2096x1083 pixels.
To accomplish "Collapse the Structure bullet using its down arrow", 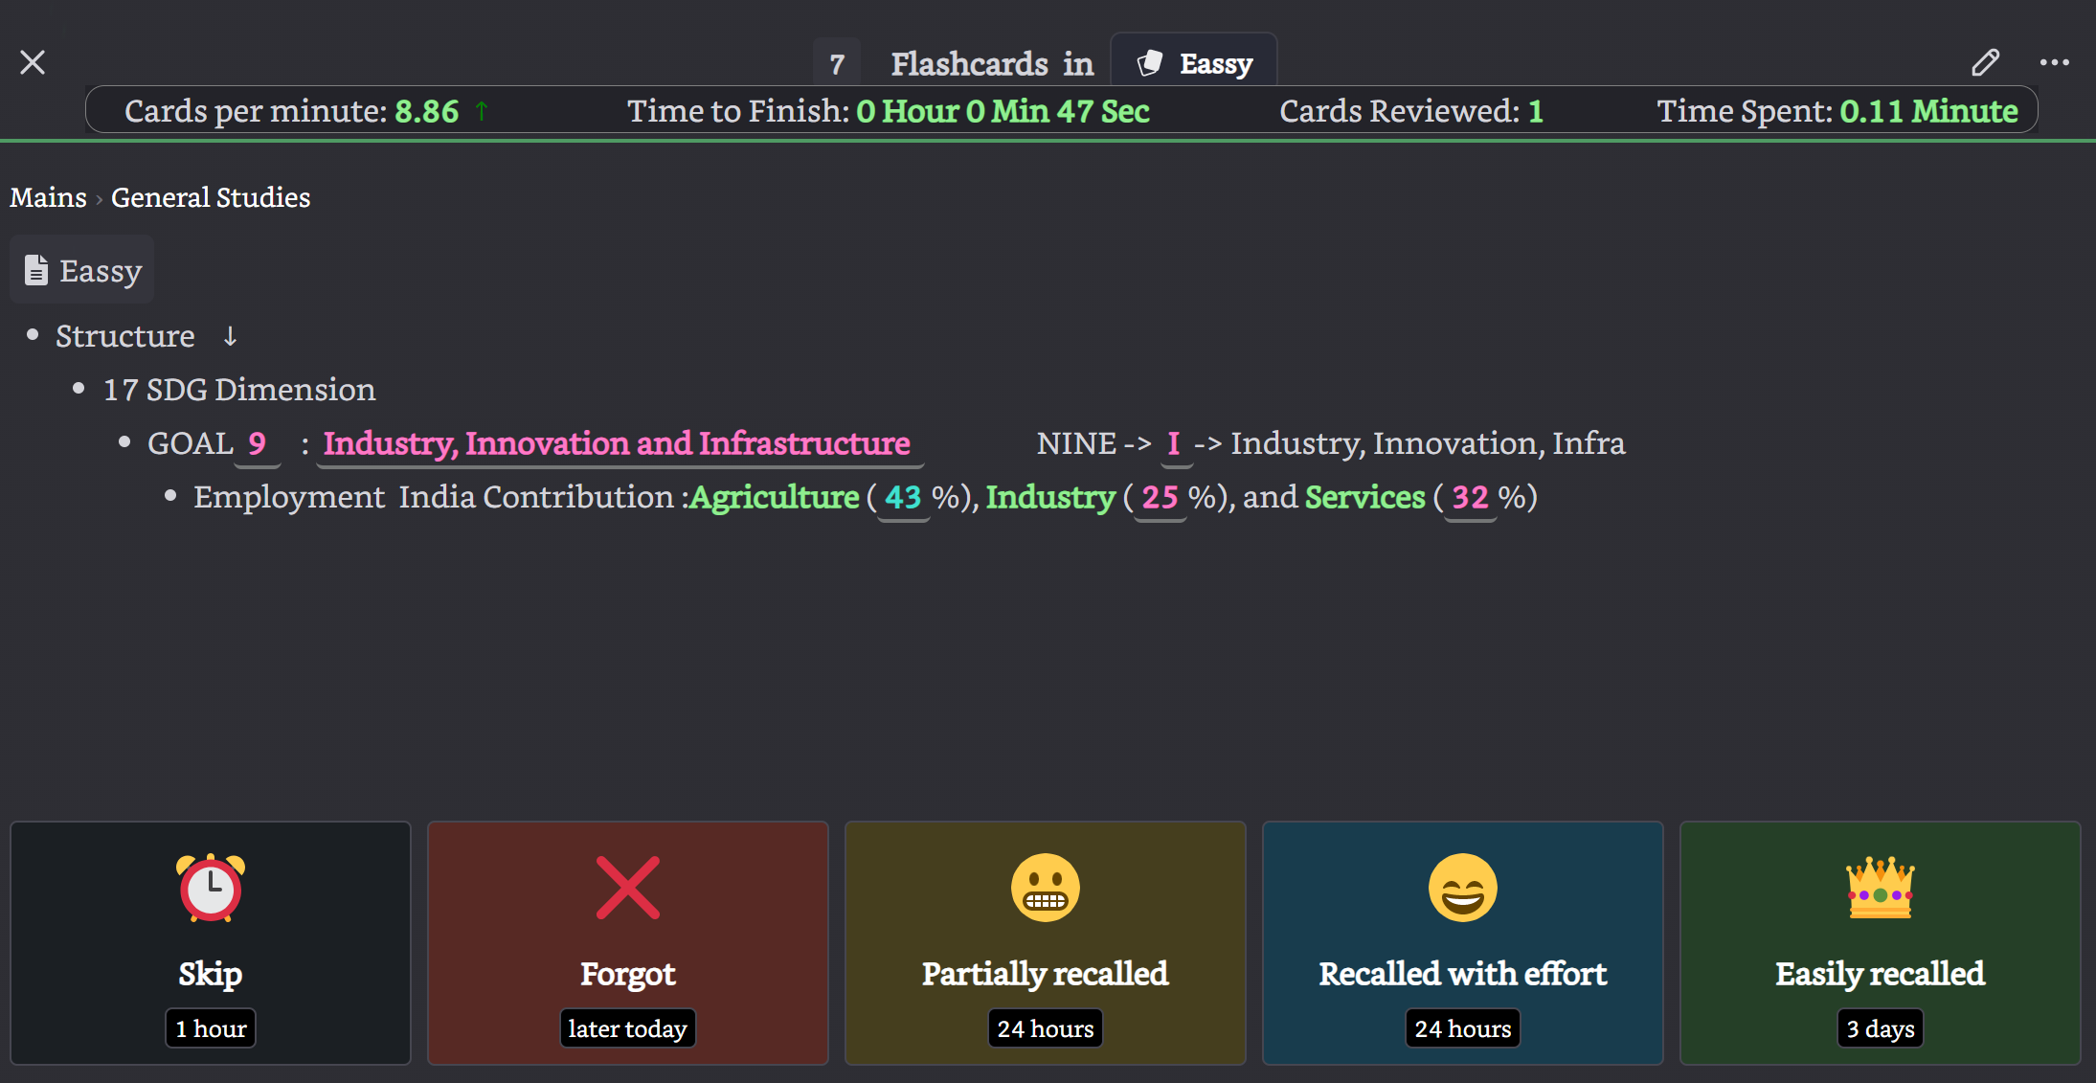I will click(229, 335).
